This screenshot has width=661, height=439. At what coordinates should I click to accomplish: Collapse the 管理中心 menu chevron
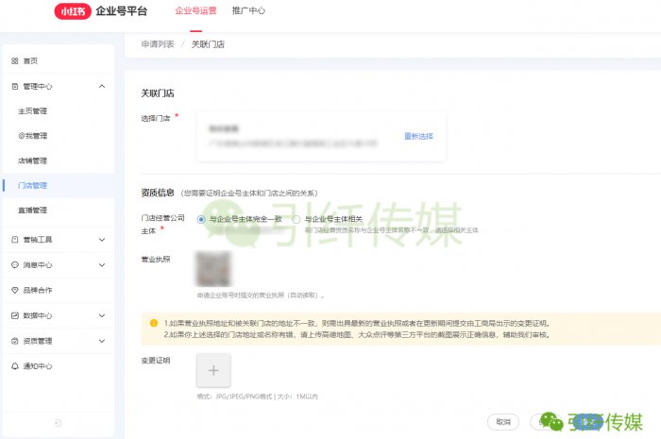(x=101, y=87)
